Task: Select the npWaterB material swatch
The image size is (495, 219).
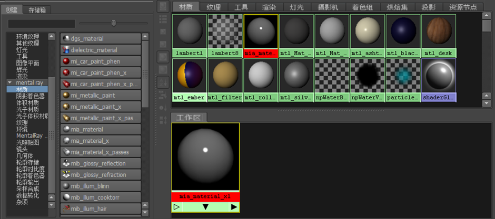Action: point(332,80)
